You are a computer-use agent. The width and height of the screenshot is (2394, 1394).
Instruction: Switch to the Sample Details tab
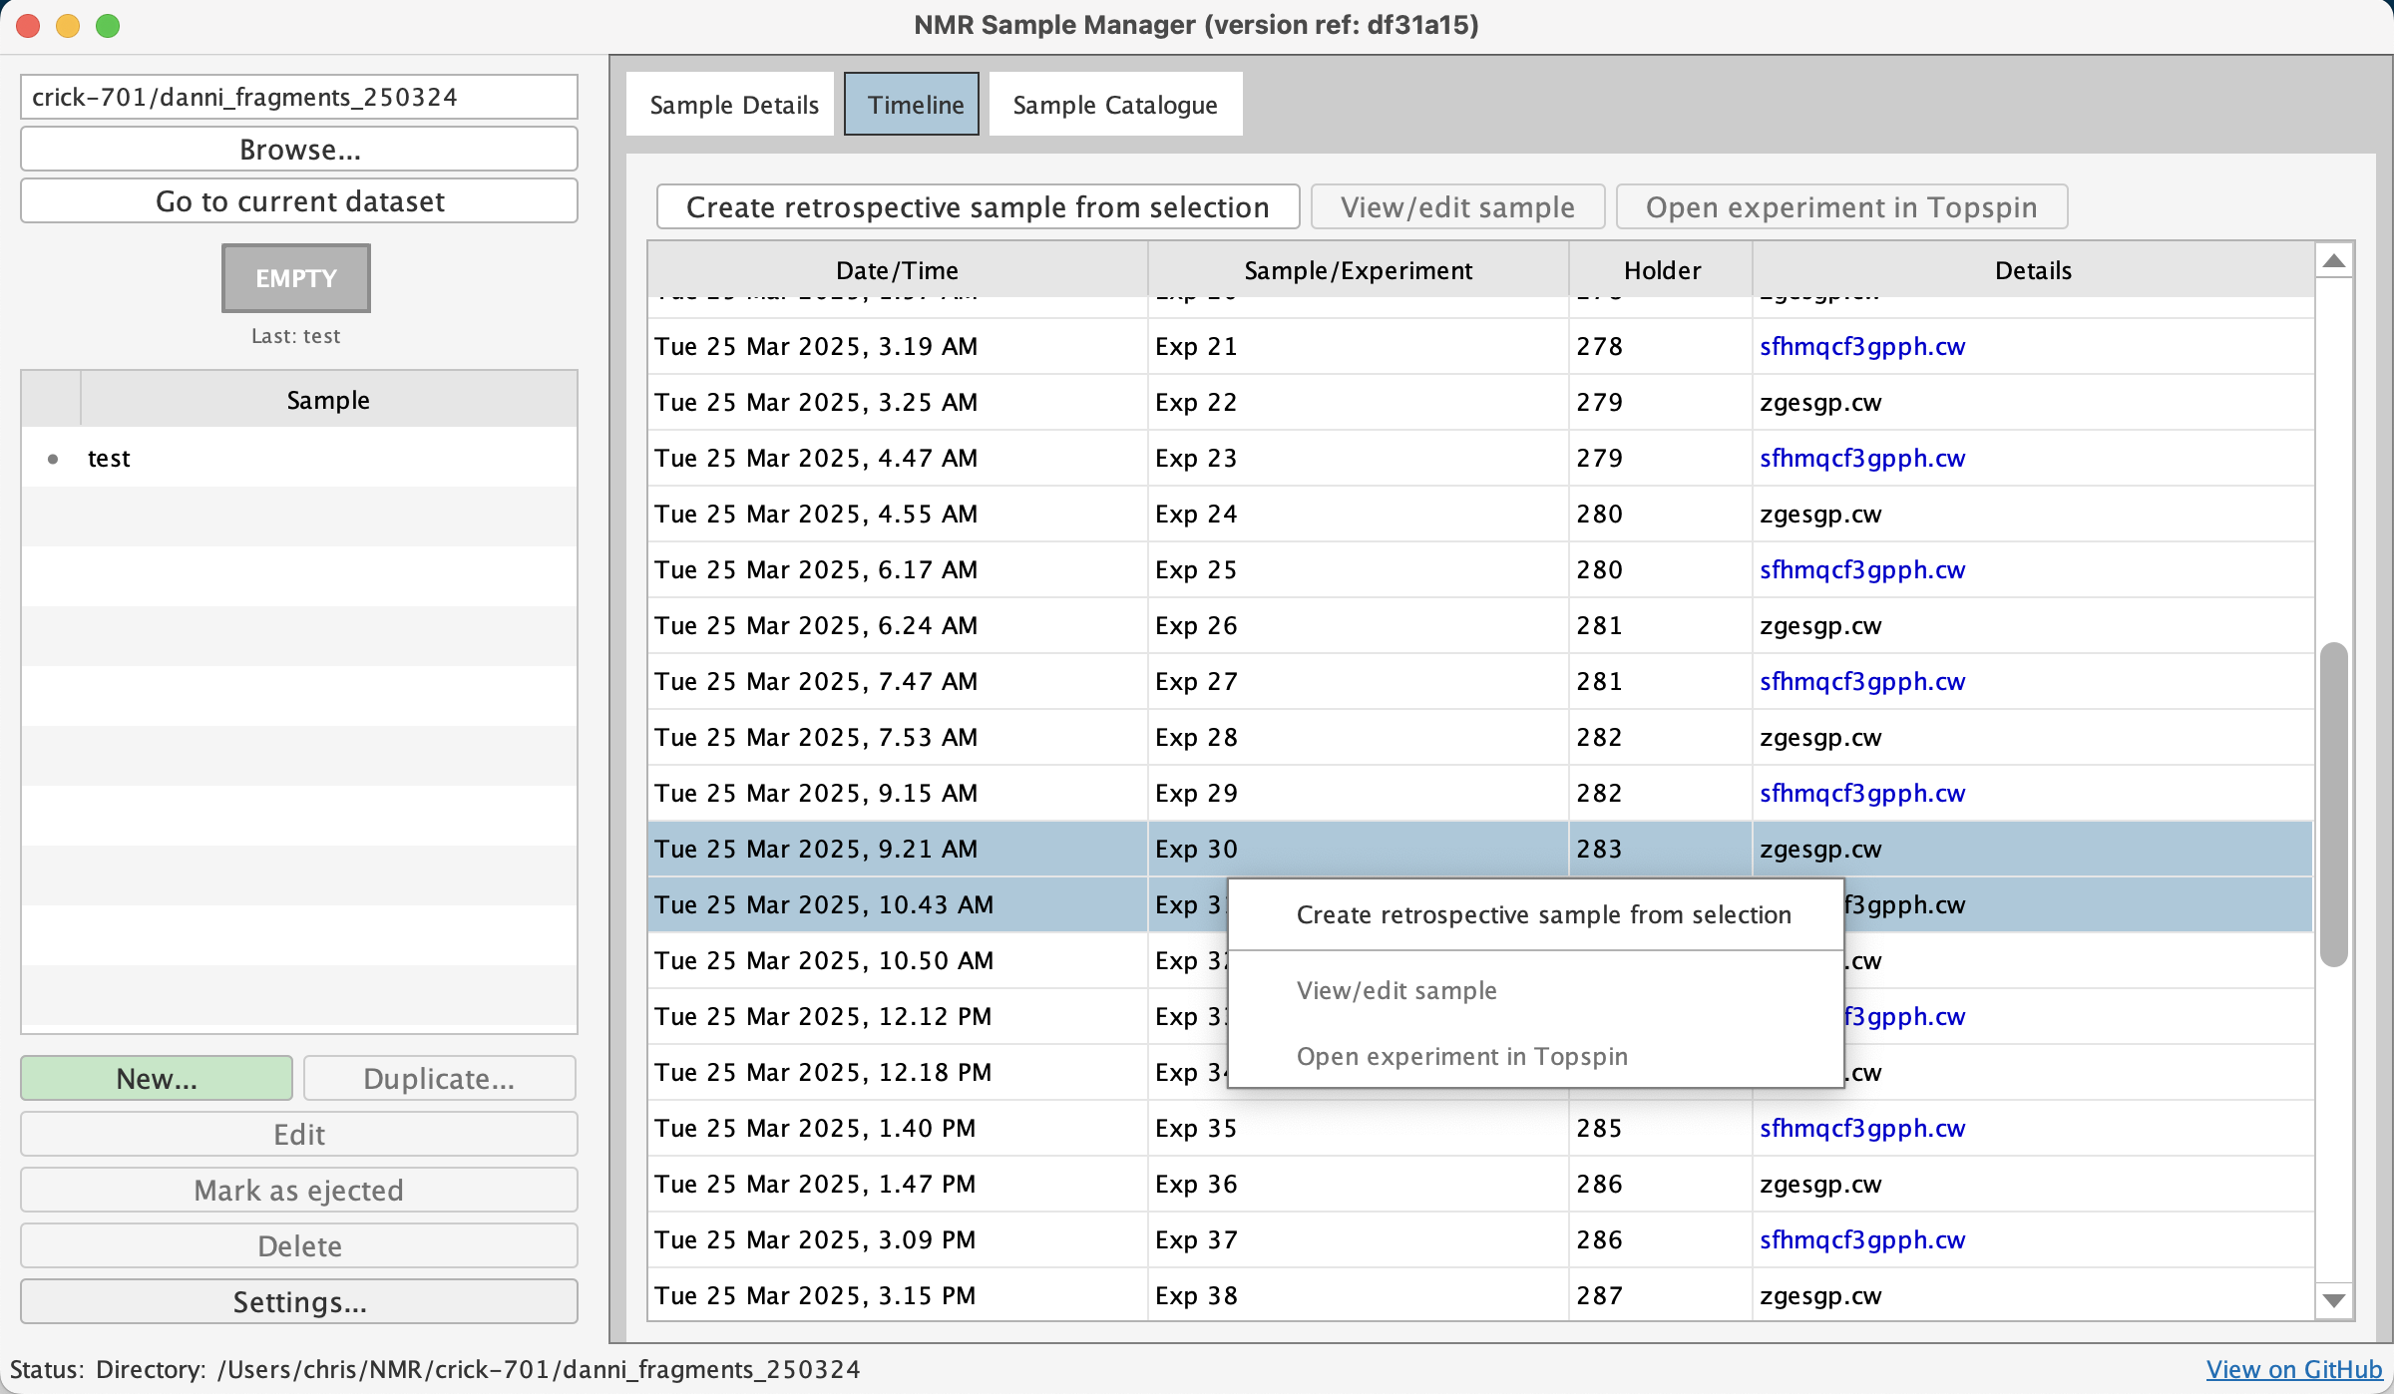coord(733,105)
